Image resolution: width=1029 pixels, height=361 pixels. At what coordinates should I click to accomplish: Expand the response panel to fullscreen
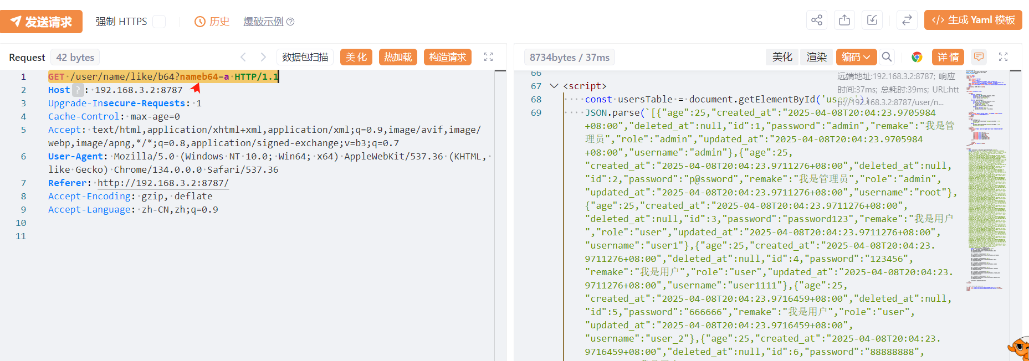click(x=1003, y=57)
